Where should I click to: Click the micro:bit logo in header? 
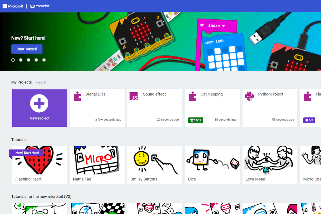40,6
